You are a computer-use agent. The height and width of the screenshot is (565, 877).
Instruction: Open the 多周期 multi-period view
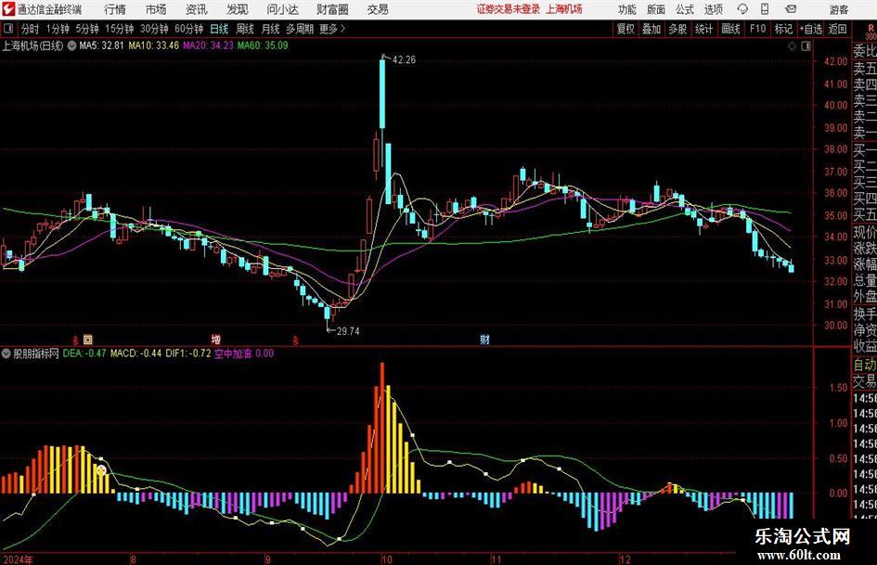coord(300,29)
